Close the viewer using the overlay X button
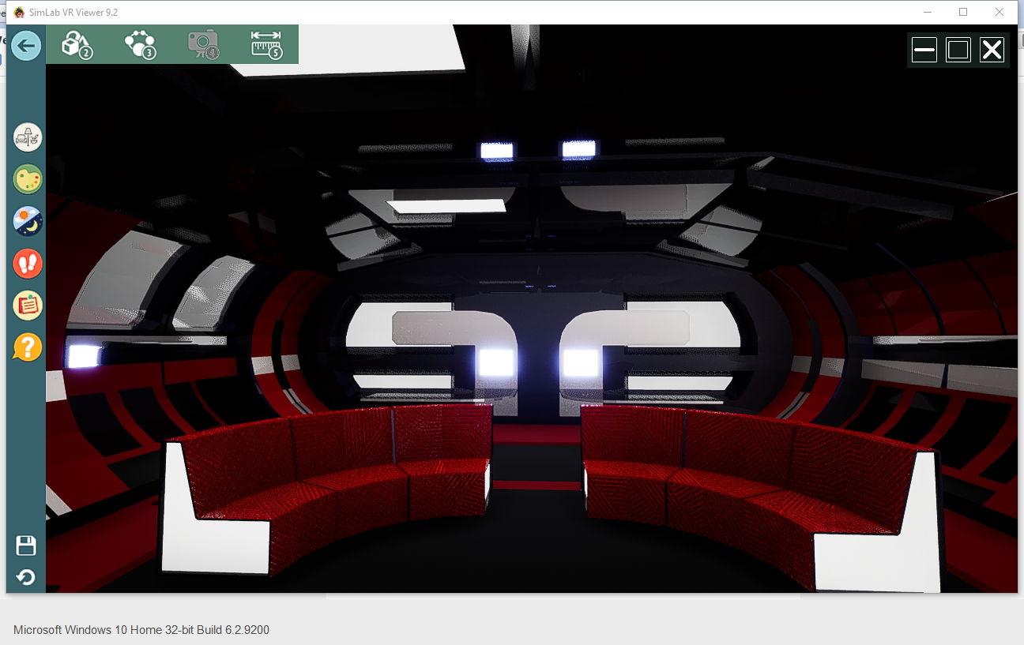1024x645 pixels. tap(992, 51)
